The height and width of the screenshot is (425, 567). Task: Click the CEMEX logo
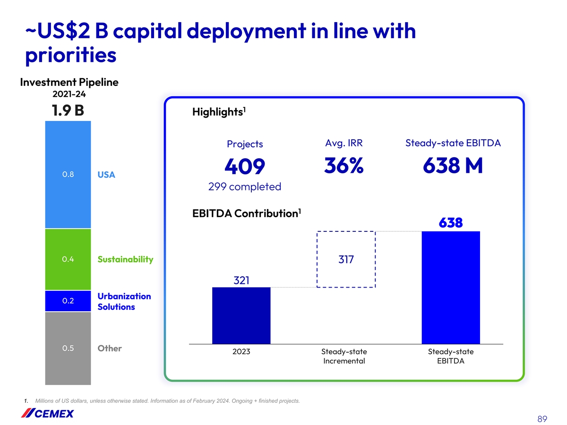tap(47, 414)
